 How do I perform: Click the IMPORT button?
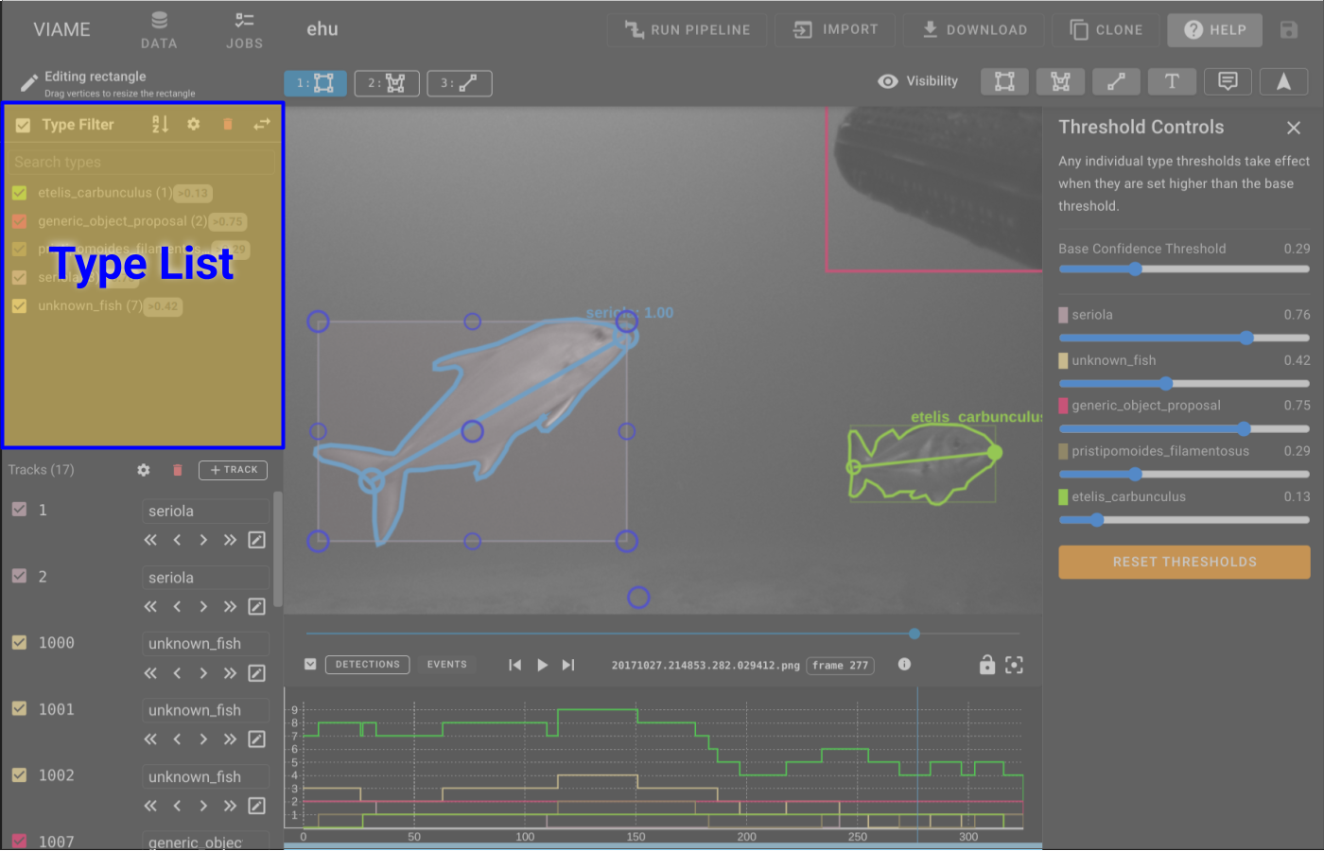pos(835,30)
